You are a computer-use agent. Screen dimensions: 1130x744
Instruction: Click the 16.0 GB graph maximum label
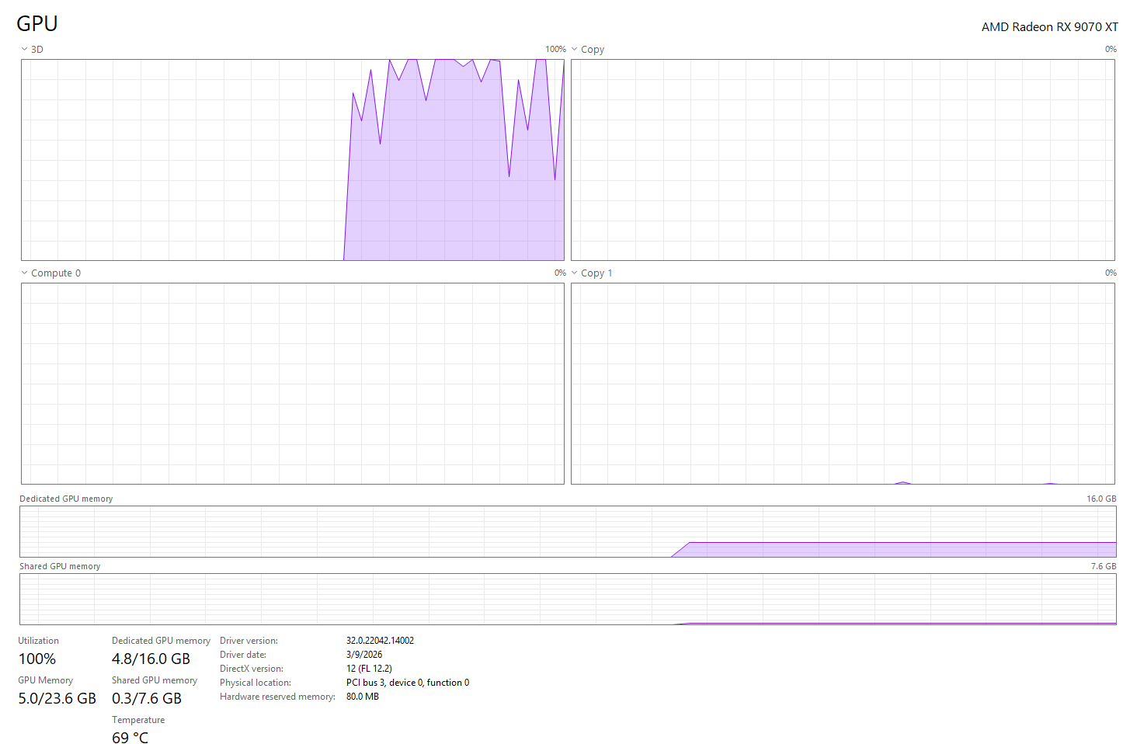click(1101, 499)
